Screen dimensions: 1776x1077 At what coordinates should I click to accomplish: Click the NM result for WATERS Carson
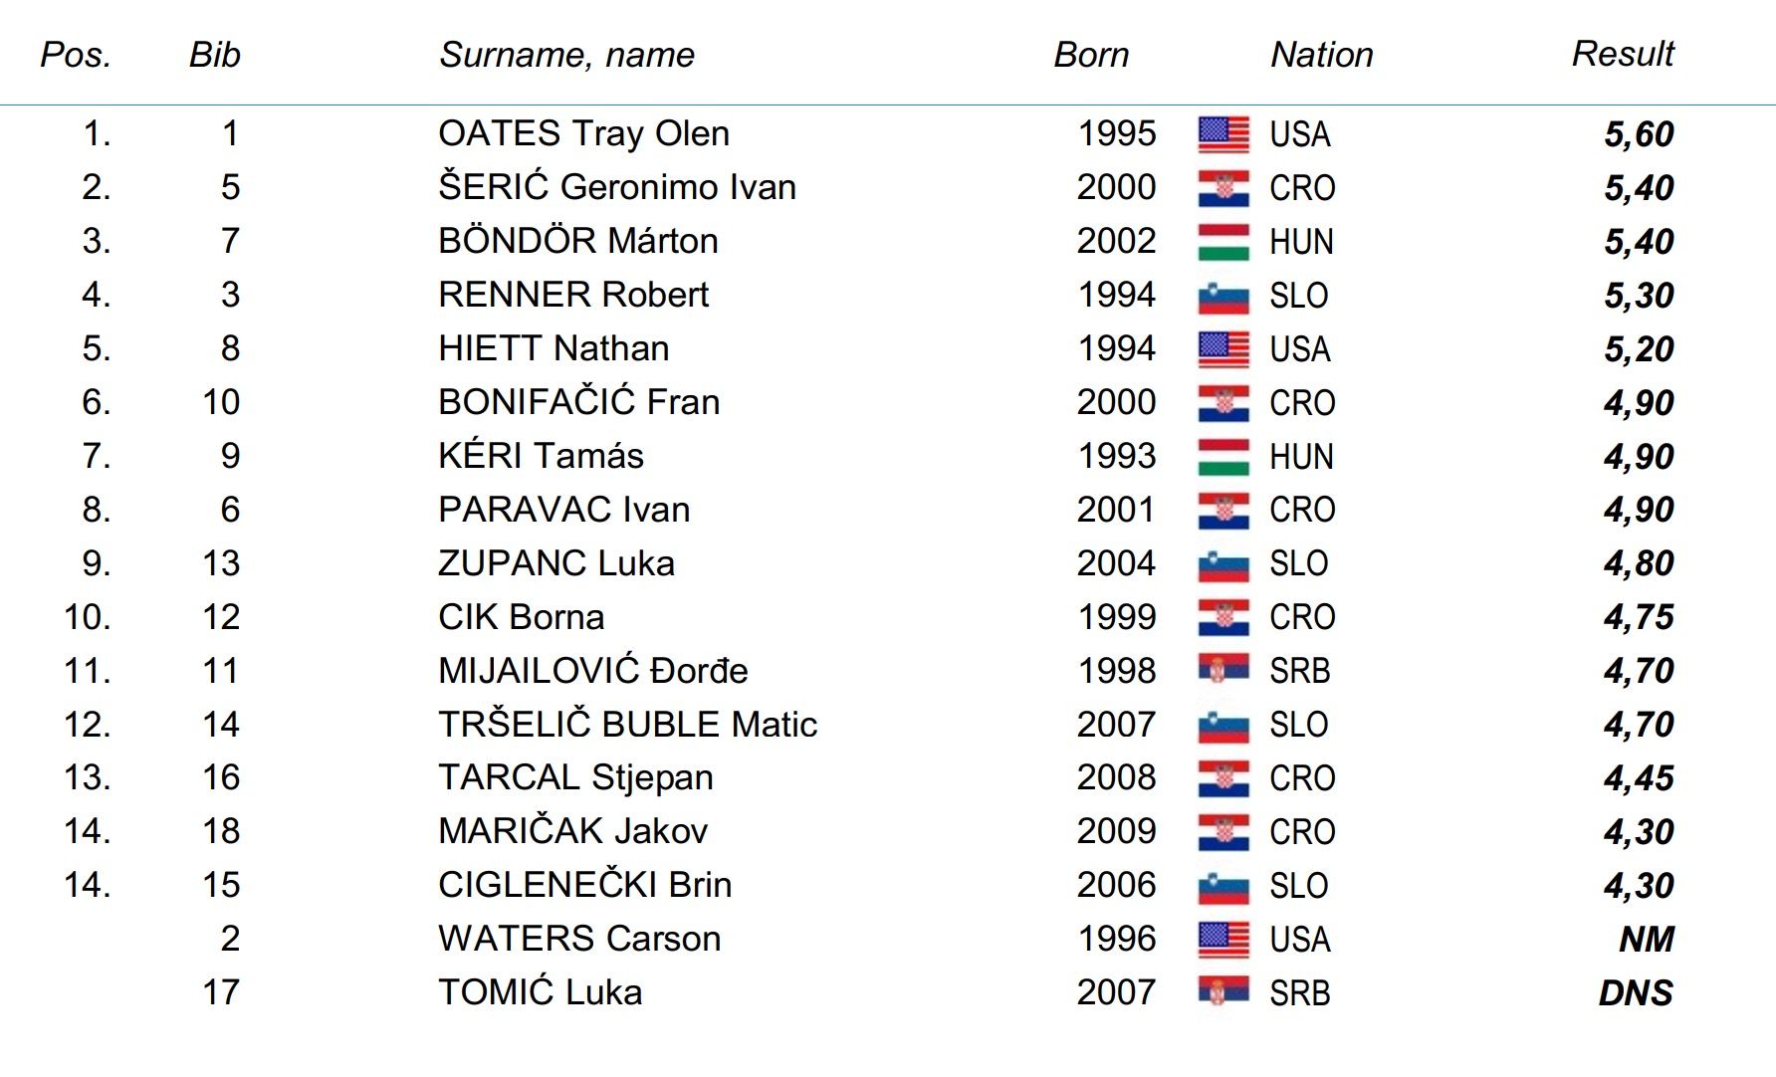(x=1646, y=940)
